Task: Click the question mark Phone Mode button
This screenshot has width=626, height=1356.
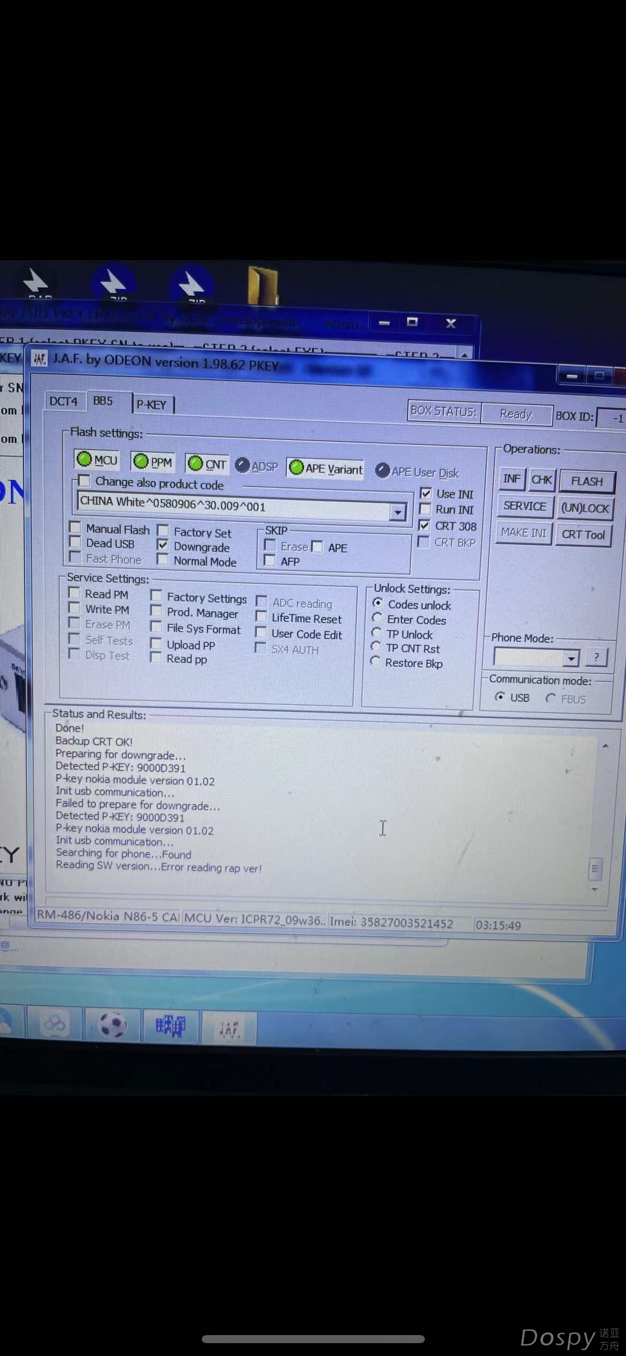Action: [x=596, y=658]
